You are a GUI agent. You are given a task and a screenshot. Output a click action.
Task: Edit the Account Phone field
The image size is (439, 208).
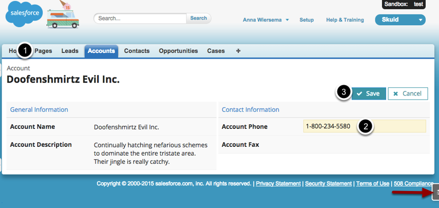coord(365,126)
